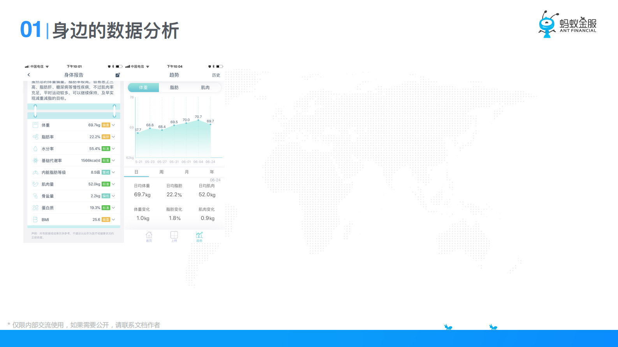
Task: Switch to the 年 period tab
Action: point(212,172)
